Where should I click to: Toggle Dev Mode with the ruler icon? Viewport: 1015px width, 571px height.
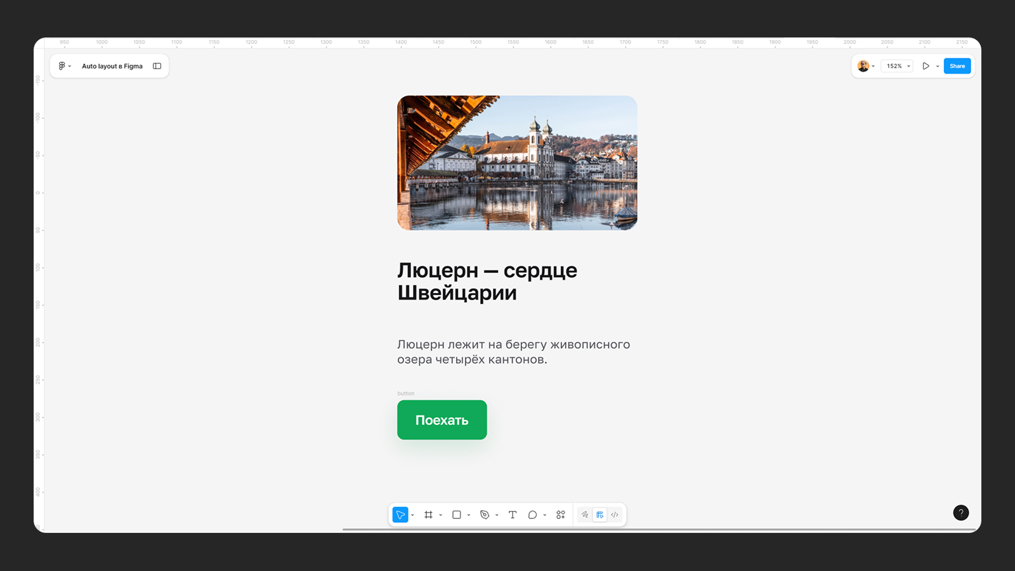point(599,515)
